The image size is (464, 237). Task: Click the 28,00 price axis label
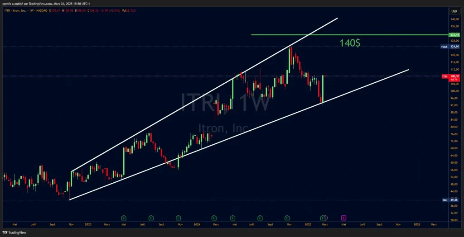(x=454, y=220)
